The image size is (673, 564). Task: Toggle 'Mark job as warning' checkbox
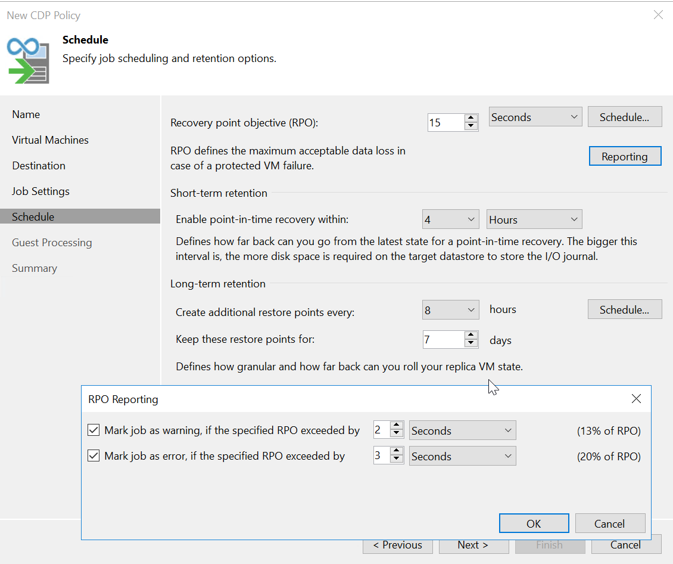coord(94,430)
